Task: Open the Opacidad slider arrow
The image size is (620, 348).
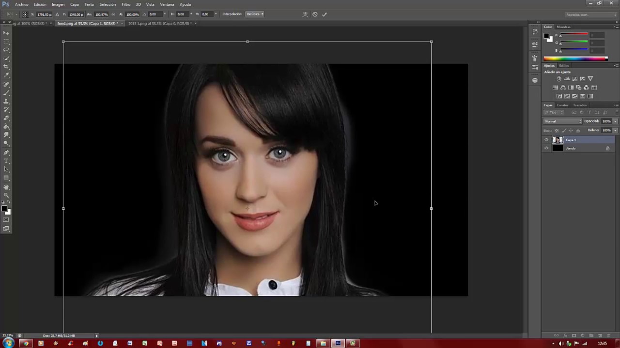Action: [x=615, y=121]
